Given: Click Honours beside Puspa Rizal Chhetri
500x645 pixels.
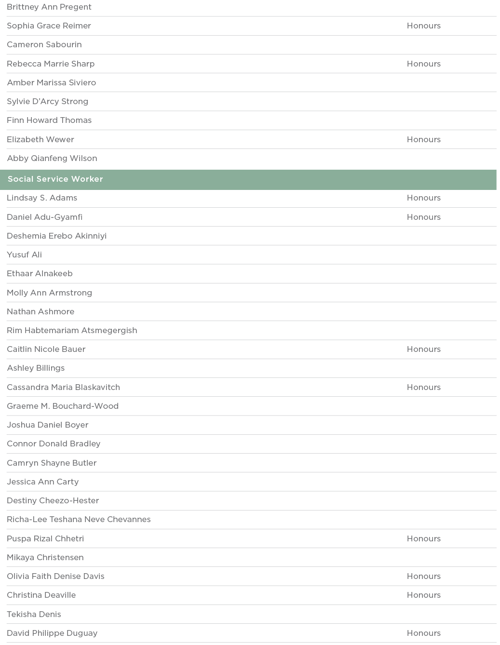Looking at the screenshot, I should [x=423, y=538].
